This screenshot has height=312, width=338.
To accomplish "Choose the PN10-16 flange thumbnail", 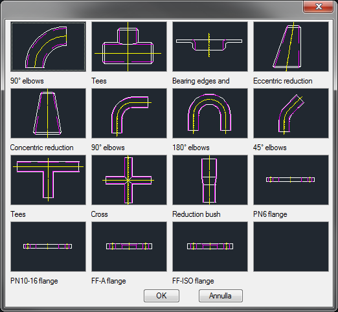I will [x=48, y=247].
